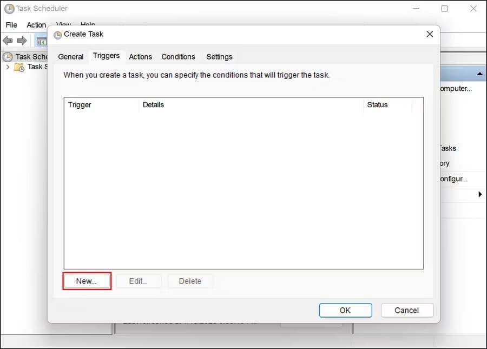Maximize the Task Scheduler window
The height and width of the screenshot is (349, 487).
pyautogui.click(x=444, y=8)
